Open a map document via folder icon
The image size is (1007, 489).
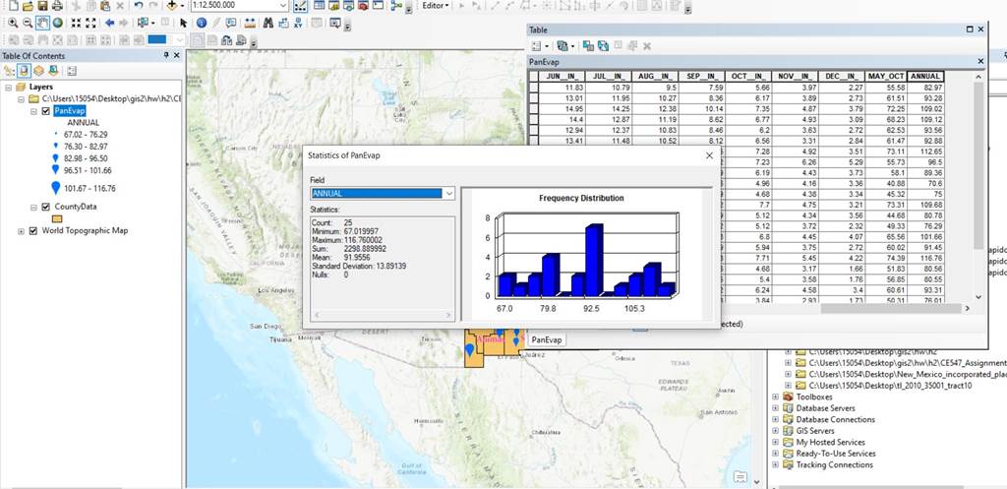pyautogui.click(x=28, y=6)
